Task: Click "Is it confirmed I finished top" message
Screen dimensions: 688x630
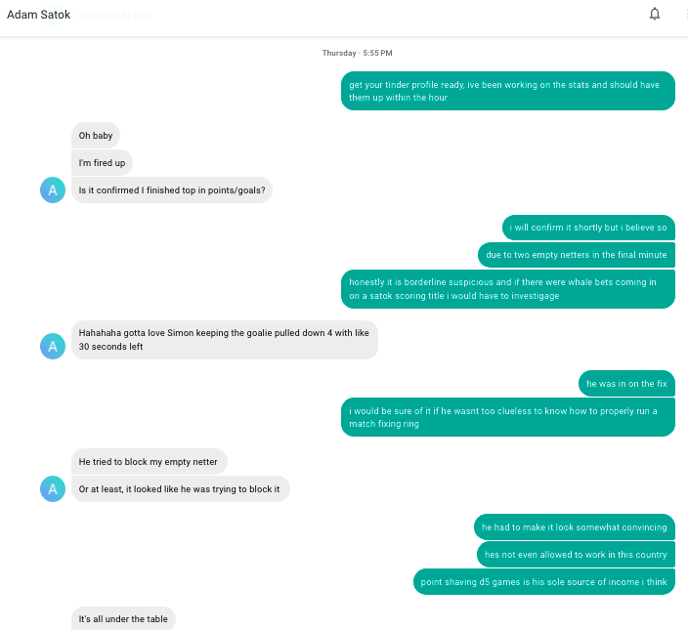Action: (x=171, y=190)
